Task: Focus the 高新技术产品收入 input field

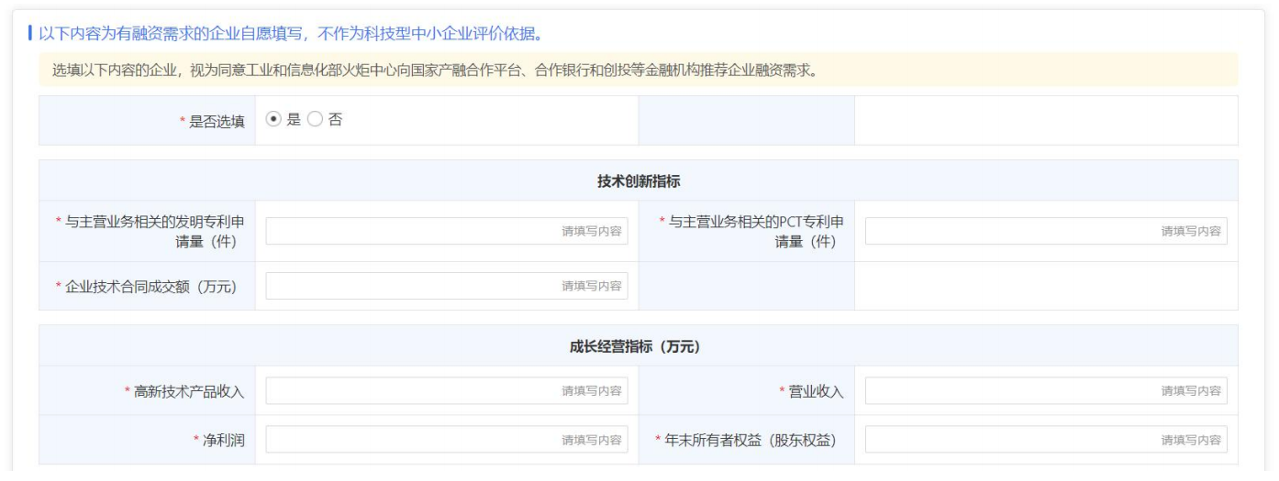Action: 447,391
